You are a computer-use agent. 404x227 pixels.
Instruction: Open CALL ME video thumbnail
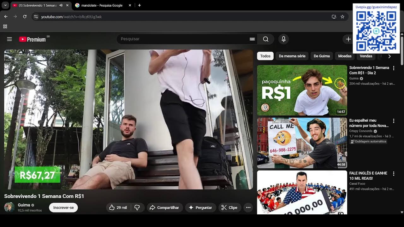pos(302,143)
